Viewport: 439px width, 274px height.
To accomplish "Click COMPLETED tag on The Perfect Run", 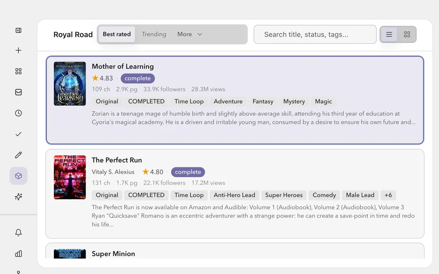I will click(146, 195).
